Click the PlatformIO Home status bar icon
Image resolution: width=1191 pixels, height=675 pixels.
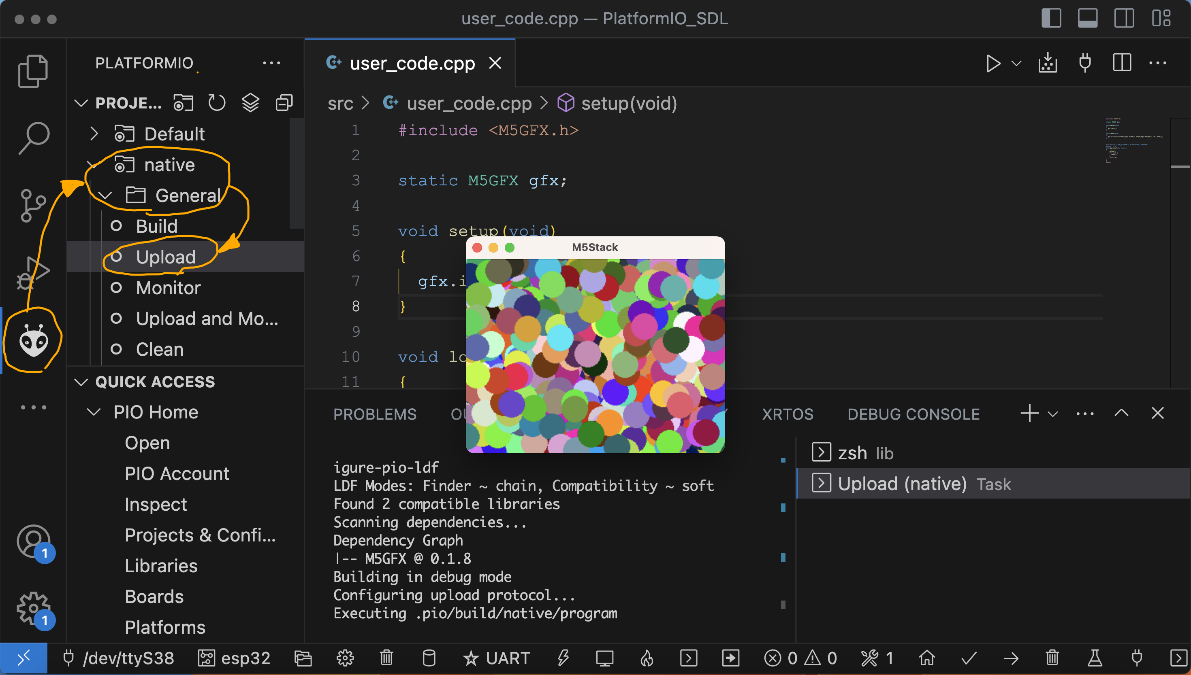927,657
